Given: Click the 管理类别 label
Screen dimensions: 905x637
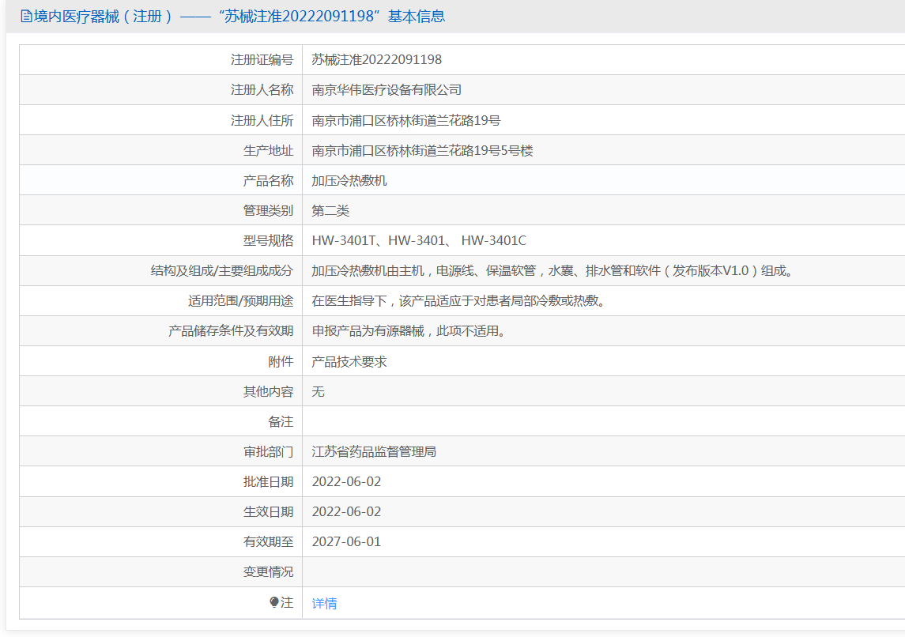Looking at the screenshot, I should [269, 210].
